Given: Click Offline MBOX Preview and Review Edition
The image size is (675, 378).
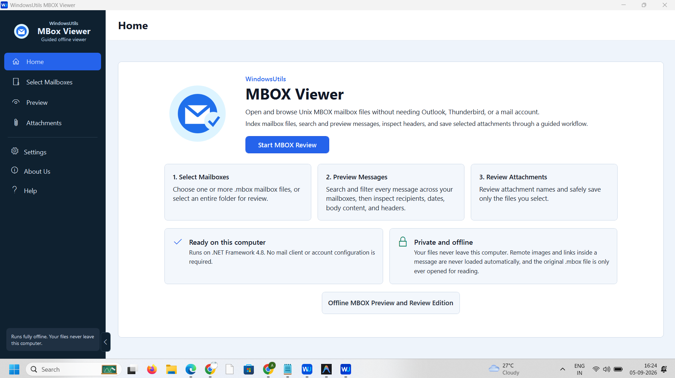Looking at the screenshot, I should click(390, 303).
